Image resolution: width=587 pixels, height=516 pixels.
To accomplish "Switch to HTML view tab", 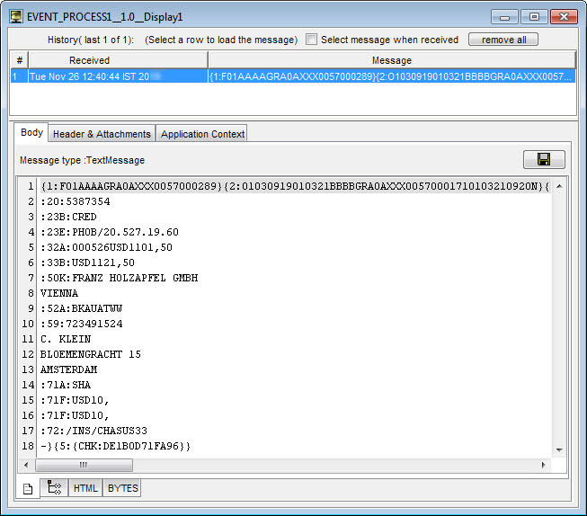I will (85, 488).
